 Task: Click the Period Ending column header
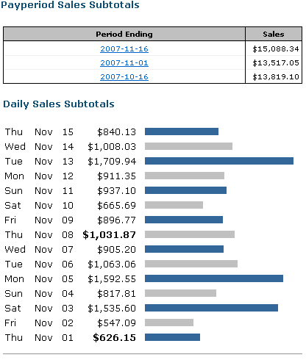pos(124,34)
